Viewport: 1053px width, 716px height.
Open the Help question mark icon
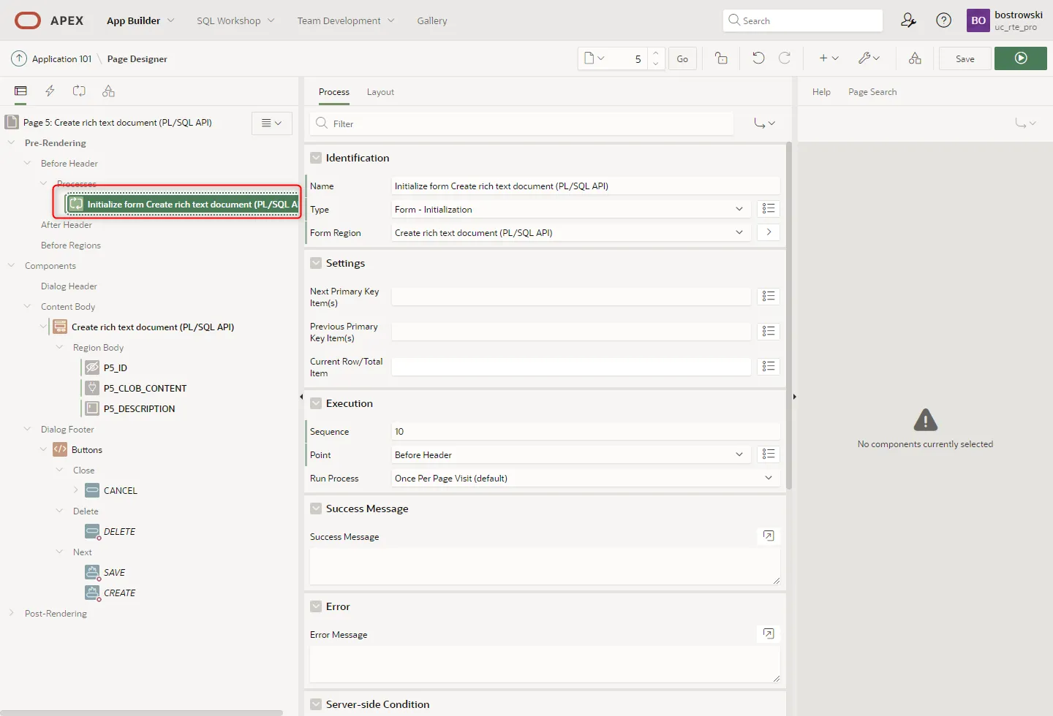point(943,20)
